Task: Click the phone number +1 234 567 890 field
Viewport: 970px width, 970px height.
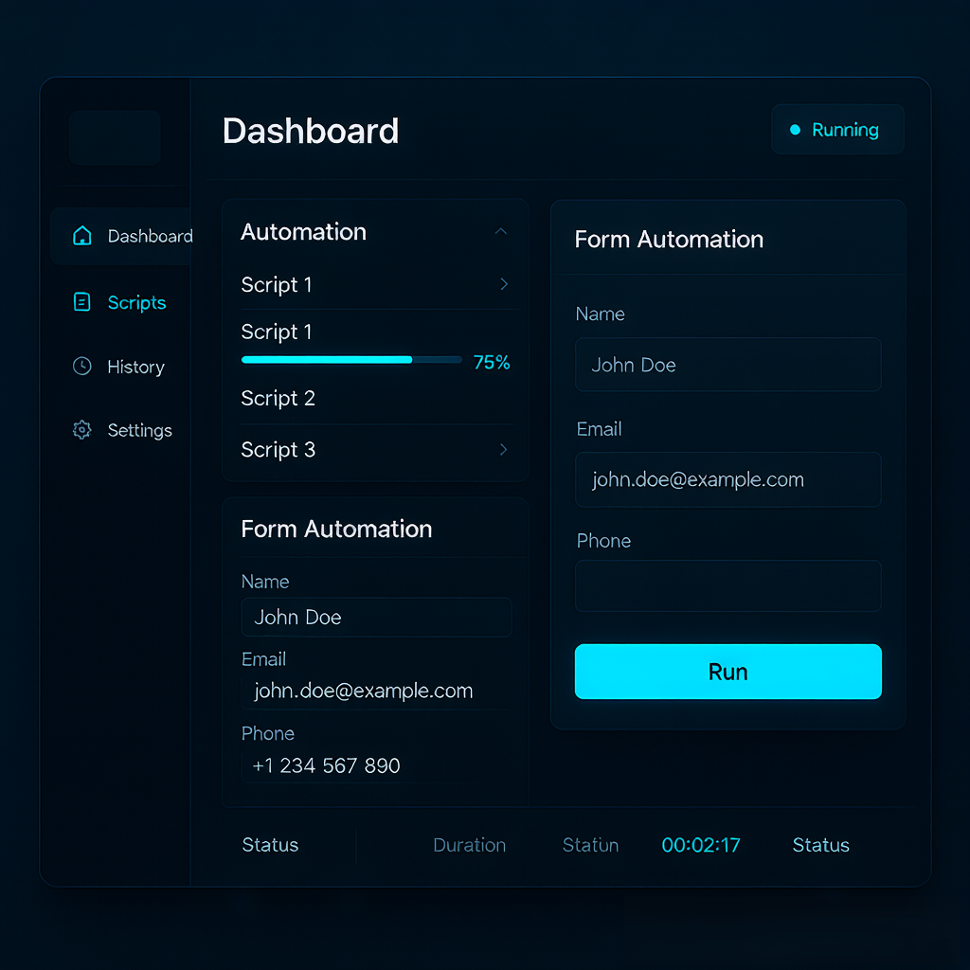Action: pos(376,765)
